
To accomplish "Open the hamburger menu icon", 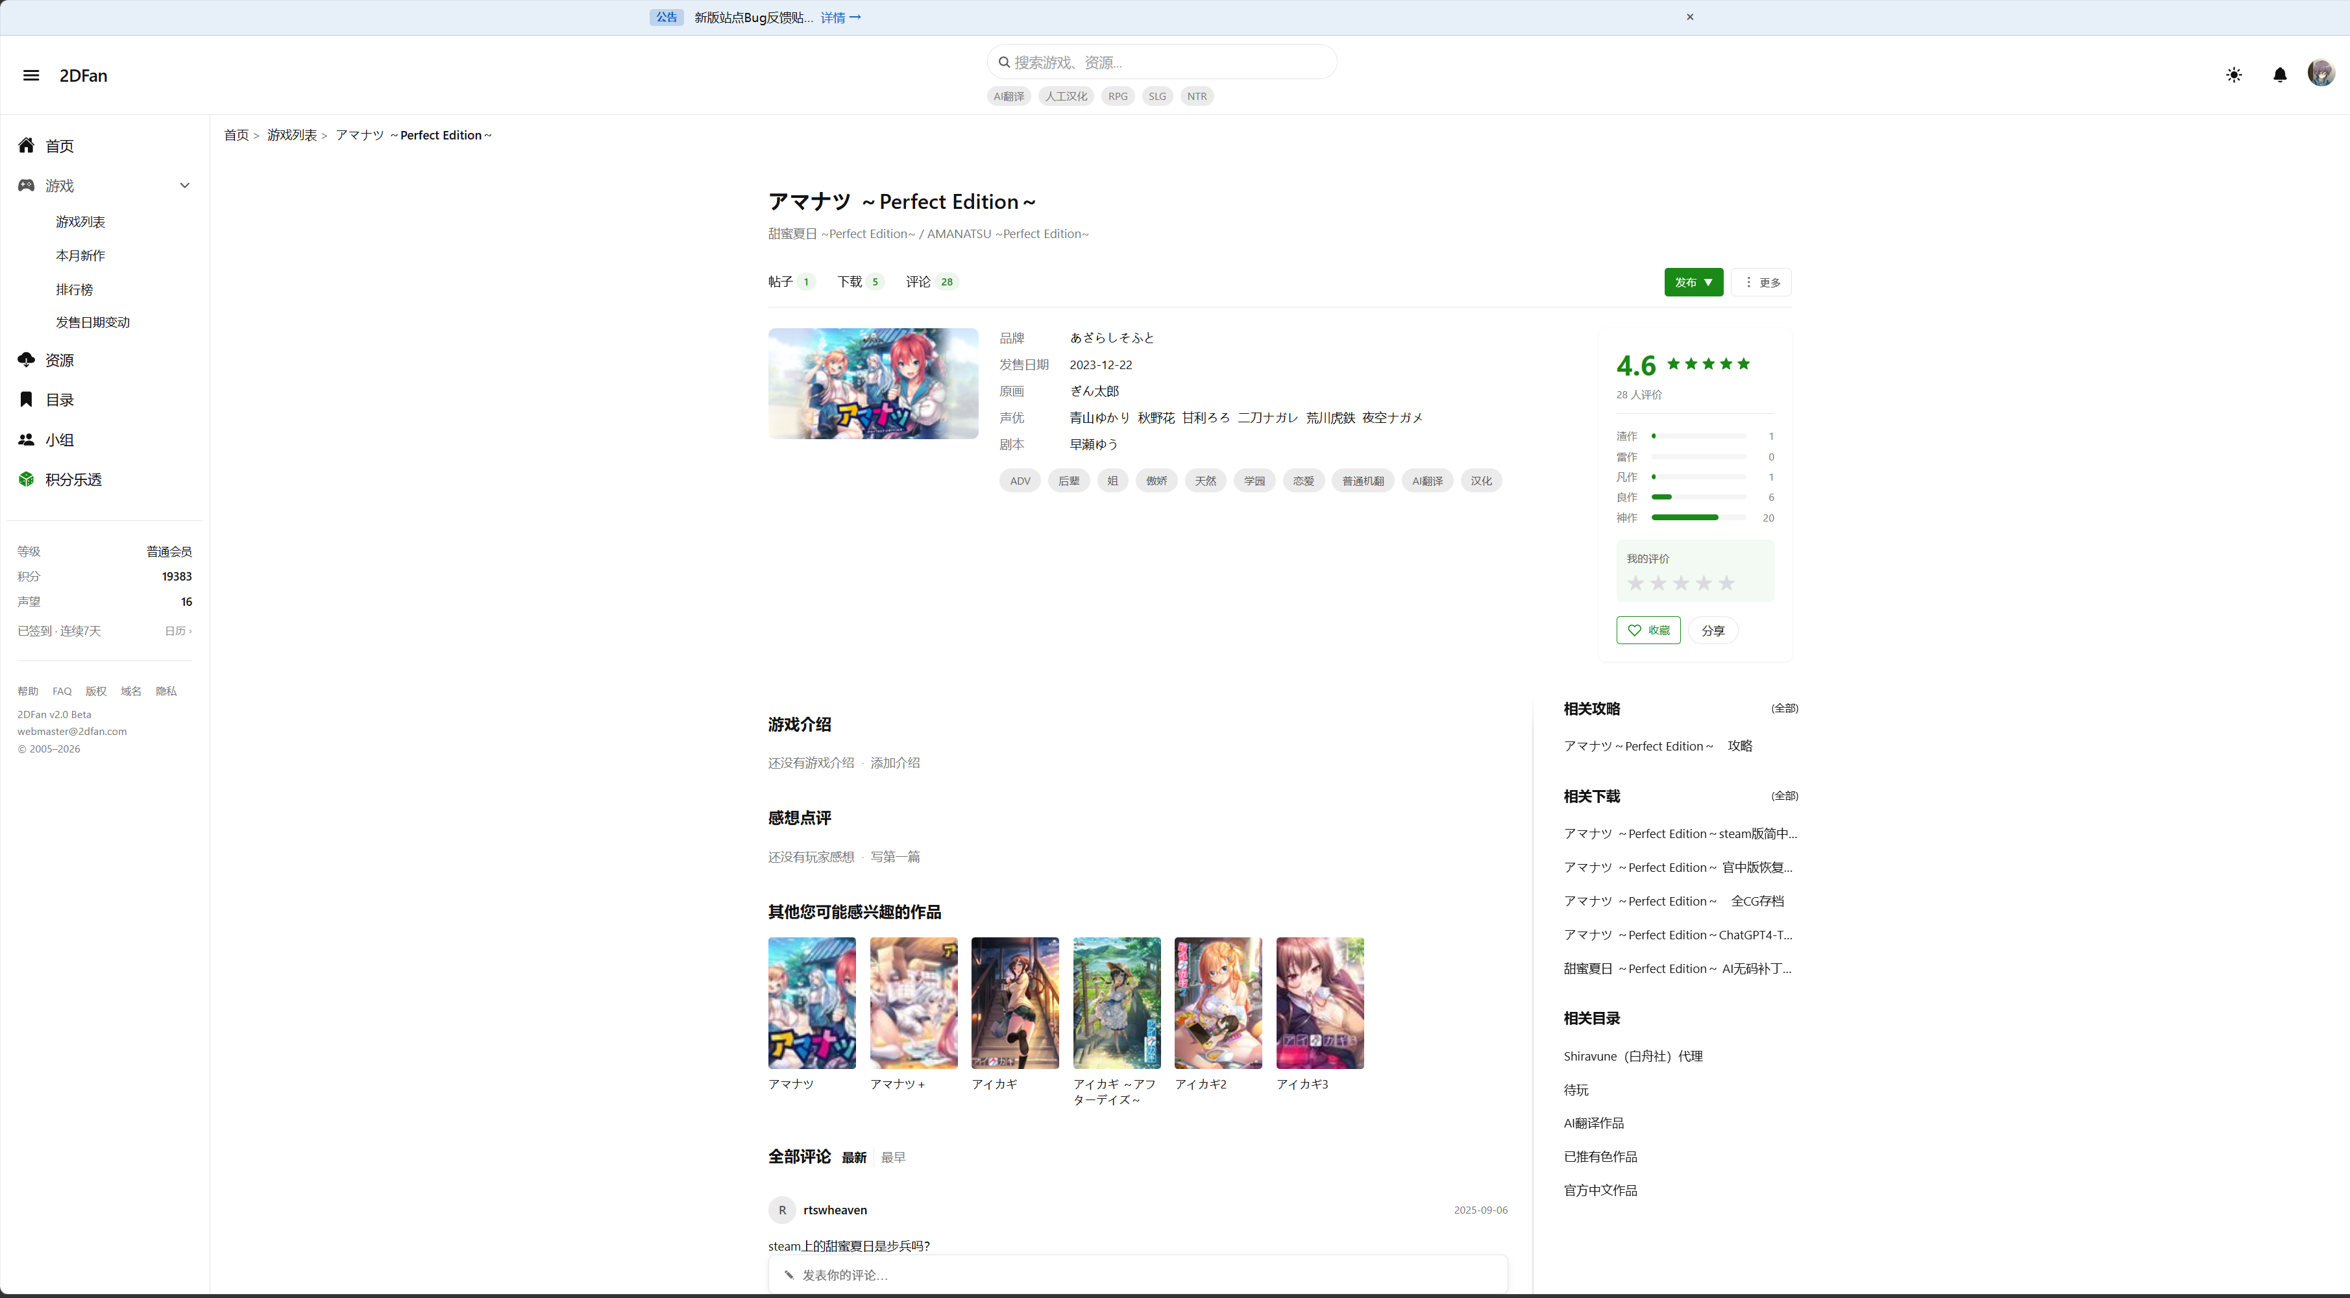I will pos(31,76).
